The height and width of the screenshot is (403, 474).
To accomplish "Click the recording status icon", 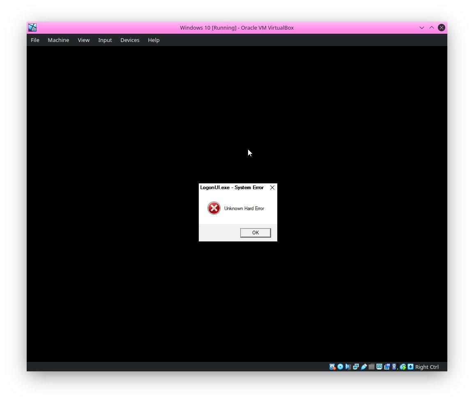I will coord(387,367).
